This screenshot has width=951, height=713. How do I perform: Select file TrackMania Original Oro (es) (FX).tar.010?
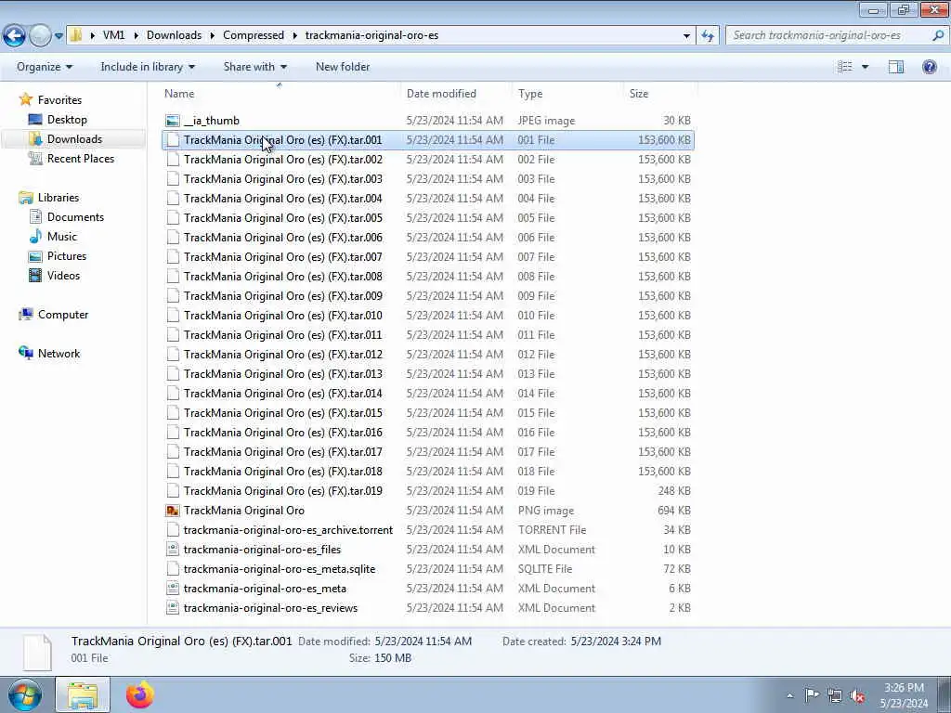(282, 316)
